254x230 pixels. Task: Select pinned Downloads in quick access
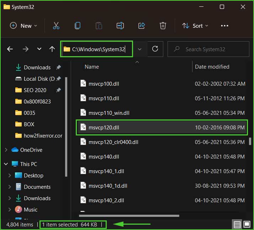[x=37, y=67]
